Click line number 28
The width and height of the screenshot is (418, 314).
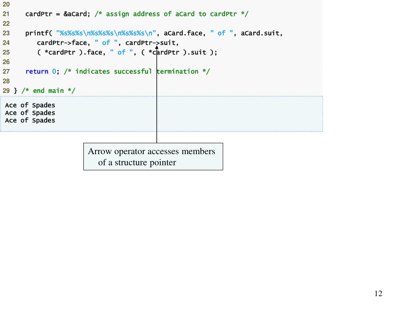(6, 81)
